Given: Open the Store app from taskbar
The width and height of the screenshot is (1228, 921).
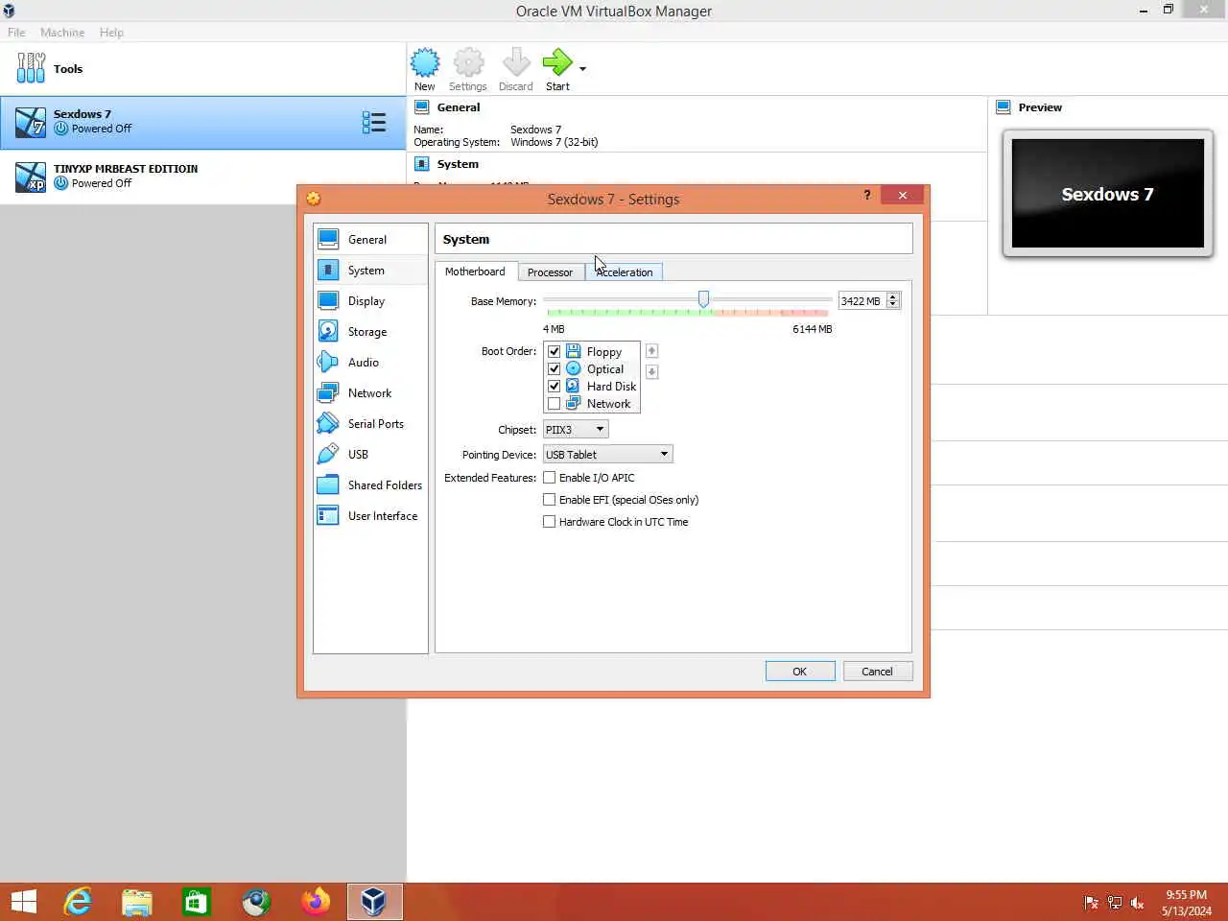Looking at the screenshot, I should [197, 902].
